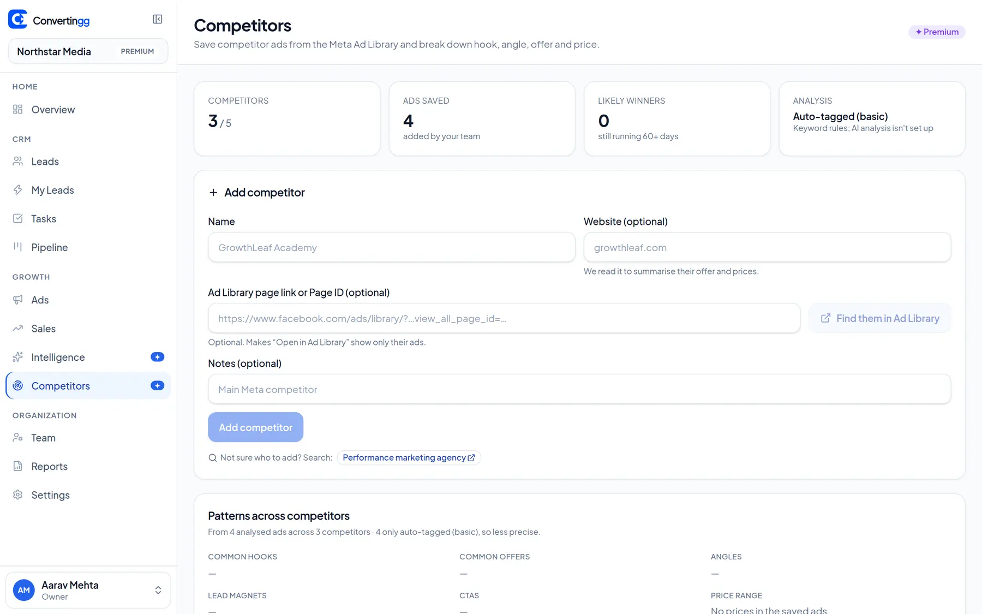
Task: Click the Notes (optional) input field
Action: click(x=579, y=389)
